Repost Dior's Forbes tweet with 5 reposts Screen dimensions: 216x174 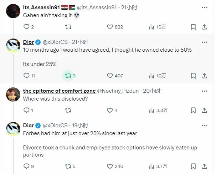click(68, 166)
